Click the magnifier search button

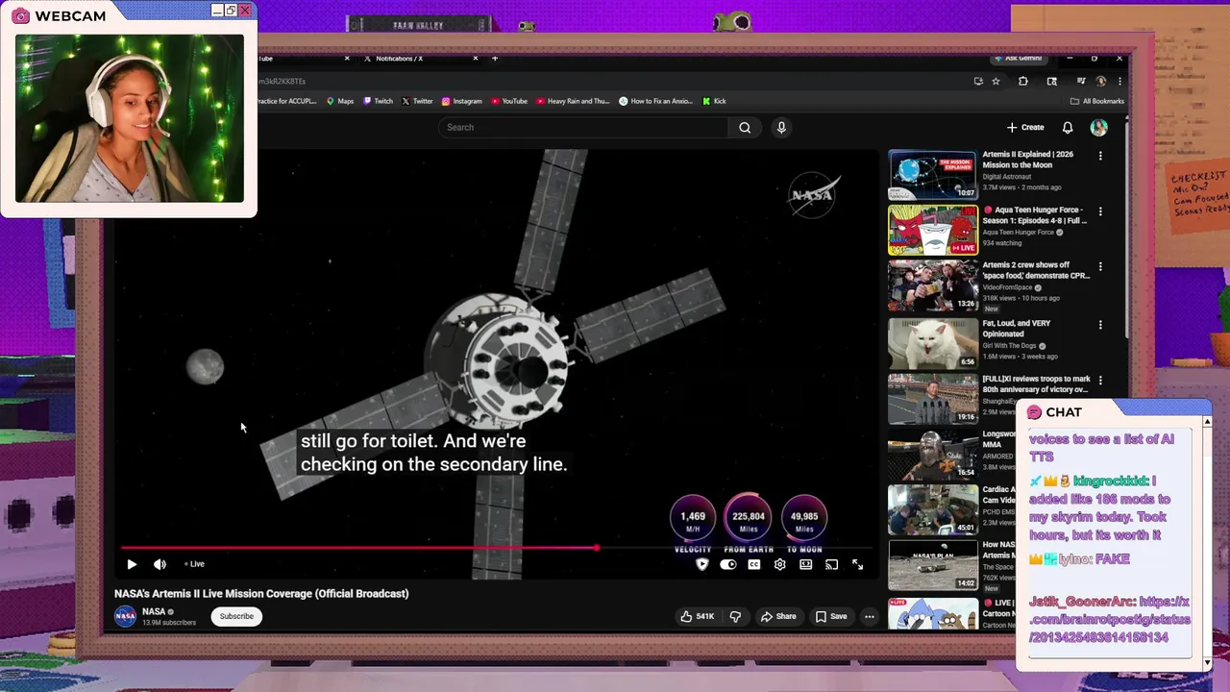pos(745,127)
